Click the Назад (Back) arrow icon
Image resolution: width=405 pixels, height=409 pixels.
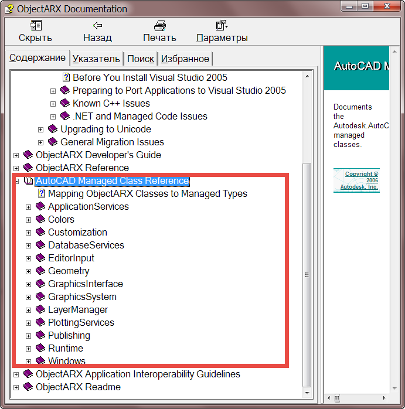point(98,26)
